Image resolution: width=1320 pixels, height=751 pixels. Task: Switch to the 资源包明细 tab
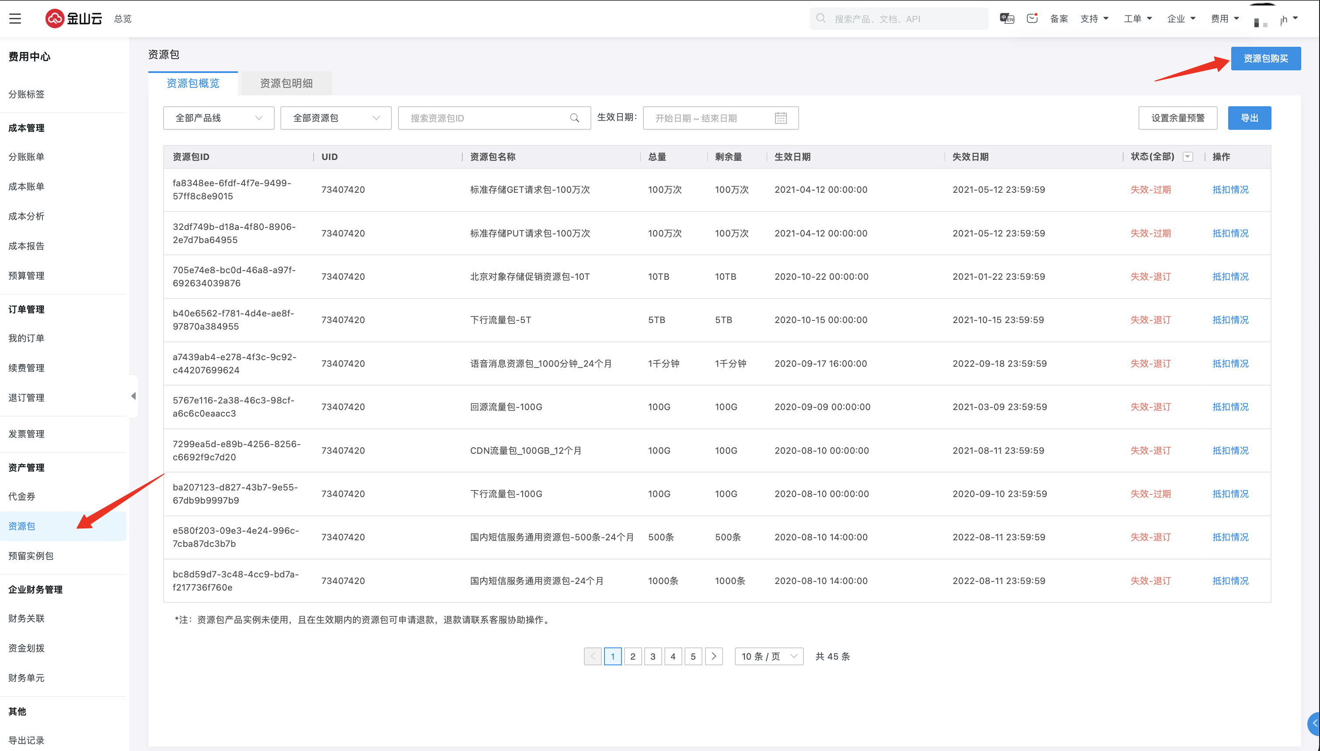(286, 83)
